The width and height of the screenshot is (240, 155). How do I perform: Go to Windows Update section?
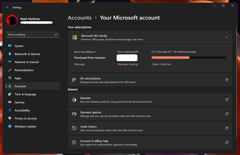click(x=25, y=127)
